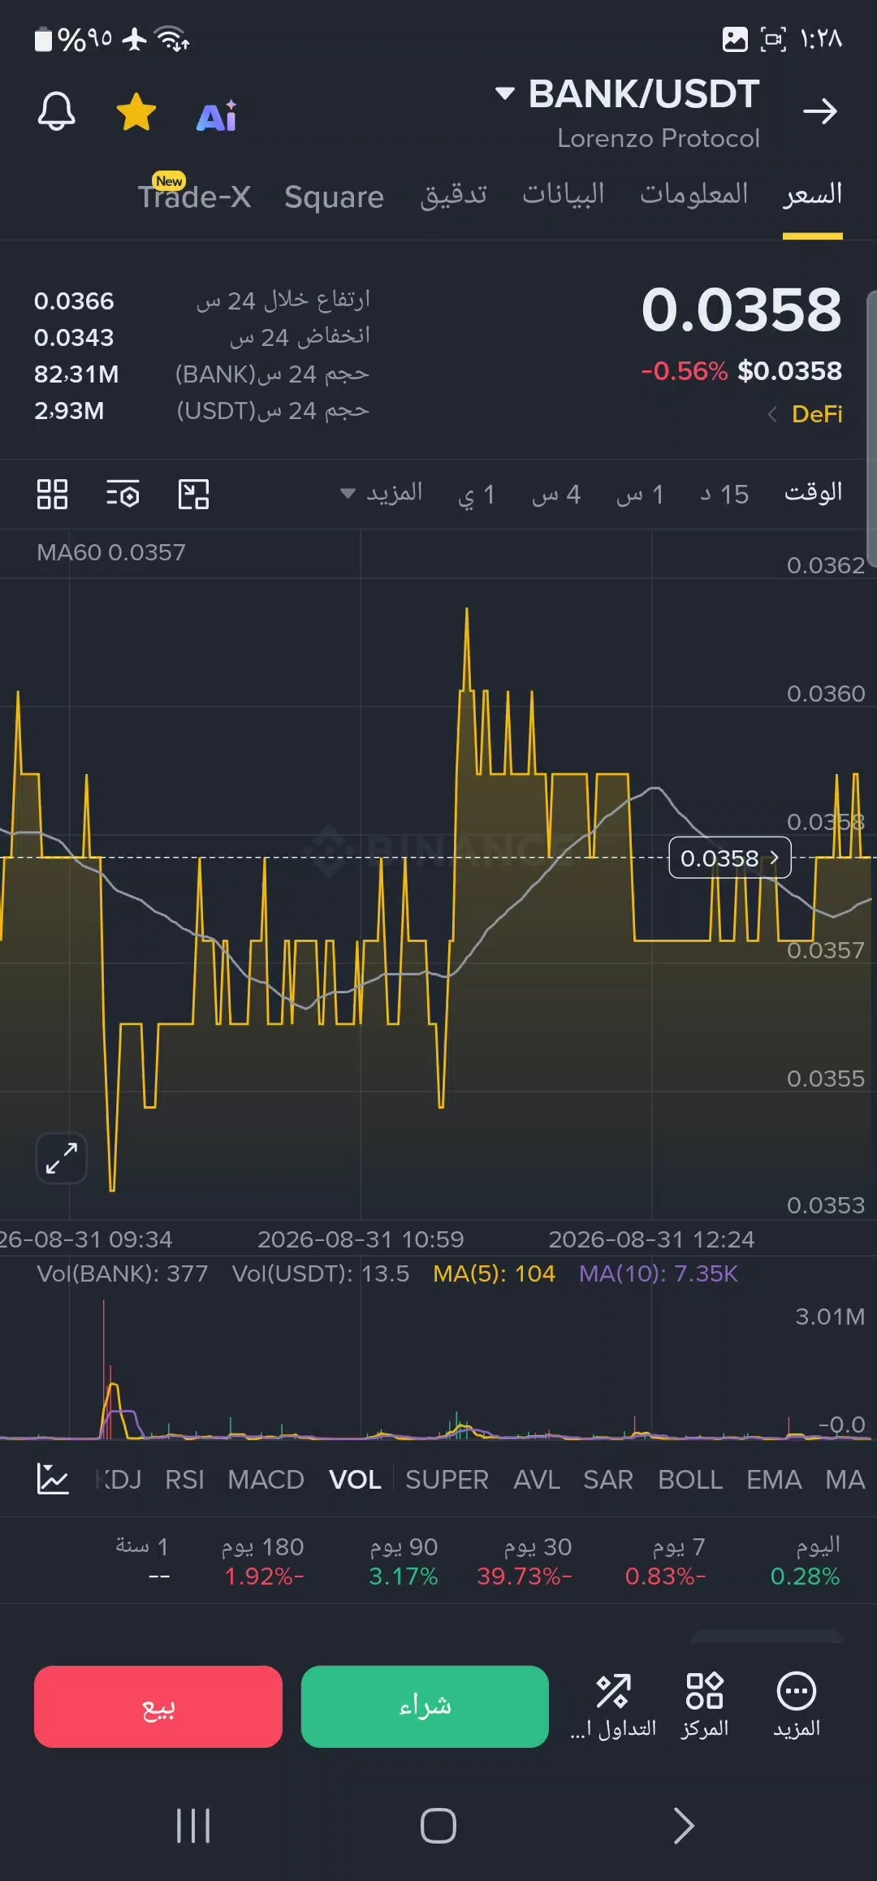This screenshot has width=877, height=1881.
Task: Toggle the VOL indicator
Action: point(355,1480)
